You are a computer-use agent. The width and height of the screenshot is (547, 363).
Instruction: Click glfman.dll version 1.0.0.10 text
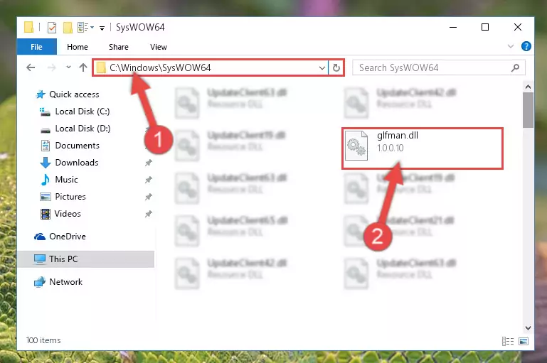(x=391, y=148)
